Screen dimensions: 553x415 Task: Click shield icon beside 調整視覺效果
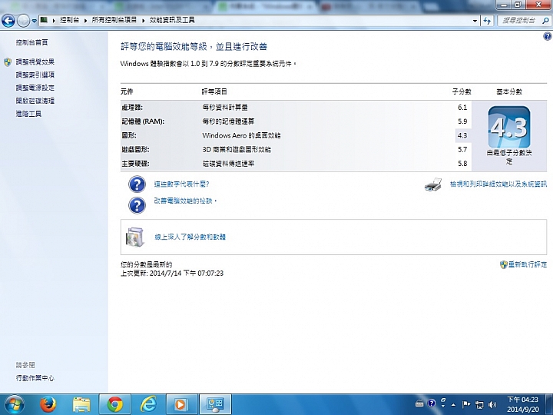coord(8,62)
